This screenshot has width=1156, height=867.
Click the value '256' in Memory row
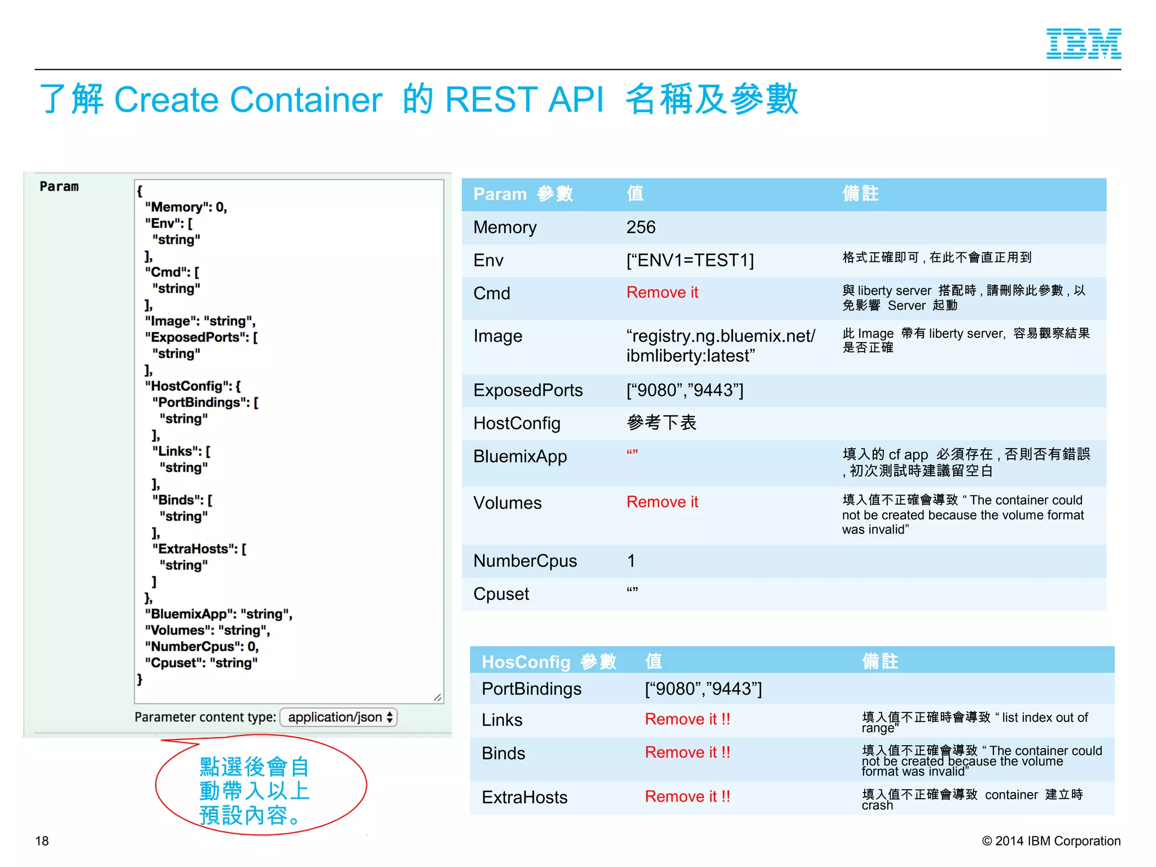pos(641,227)
